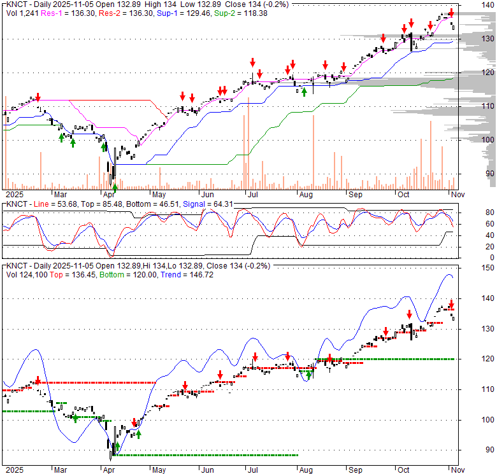Click the 150 price label on bottom chart axis

point(489,268)
